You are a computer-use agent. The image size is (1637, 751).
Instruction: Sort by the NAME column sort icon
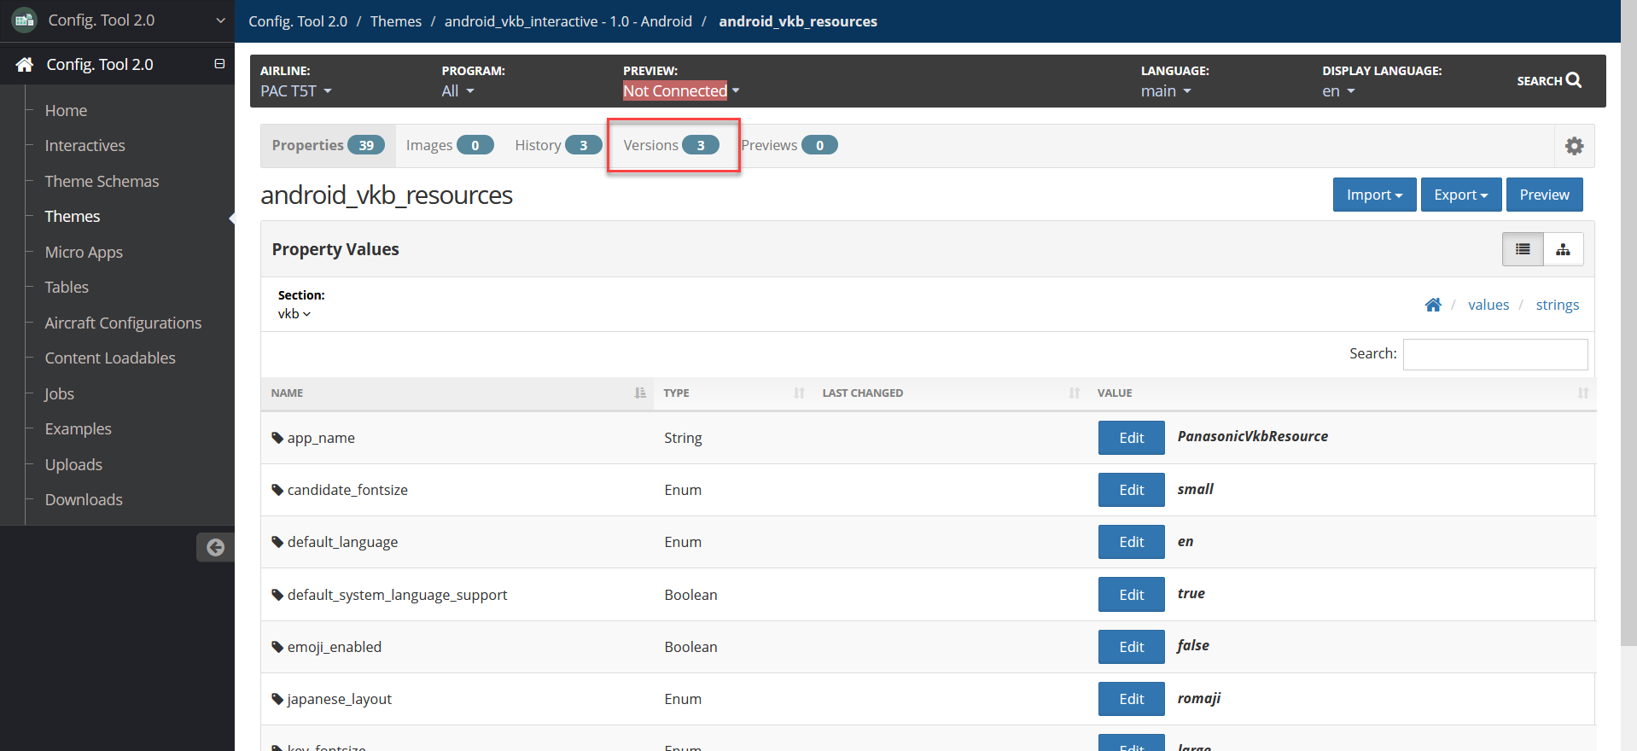click(x=640, y=393)
